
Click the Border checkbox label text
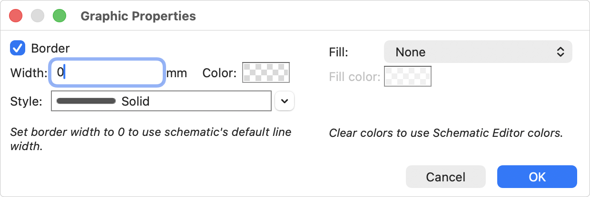pos(50,48)
